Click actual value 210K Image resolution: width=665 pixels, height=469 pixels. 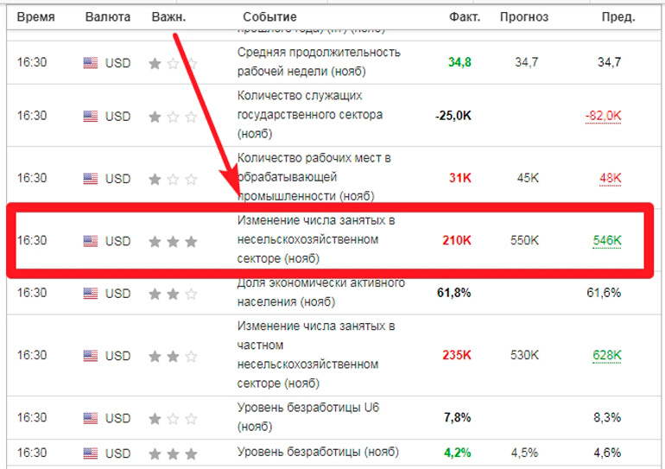click(457, 240)
